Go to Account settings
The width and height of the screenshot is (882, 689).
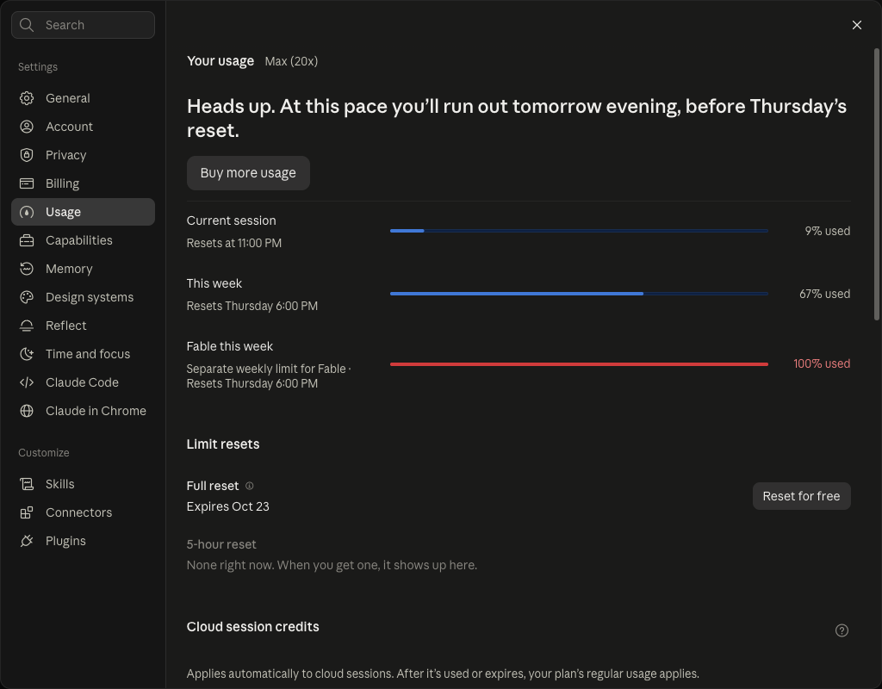pos(83,127)
